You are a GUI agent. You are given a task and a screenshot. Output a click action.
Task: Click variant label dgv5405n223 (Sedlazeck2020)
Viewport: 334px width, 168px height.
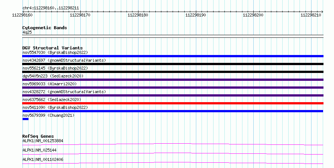coord(53,76)
